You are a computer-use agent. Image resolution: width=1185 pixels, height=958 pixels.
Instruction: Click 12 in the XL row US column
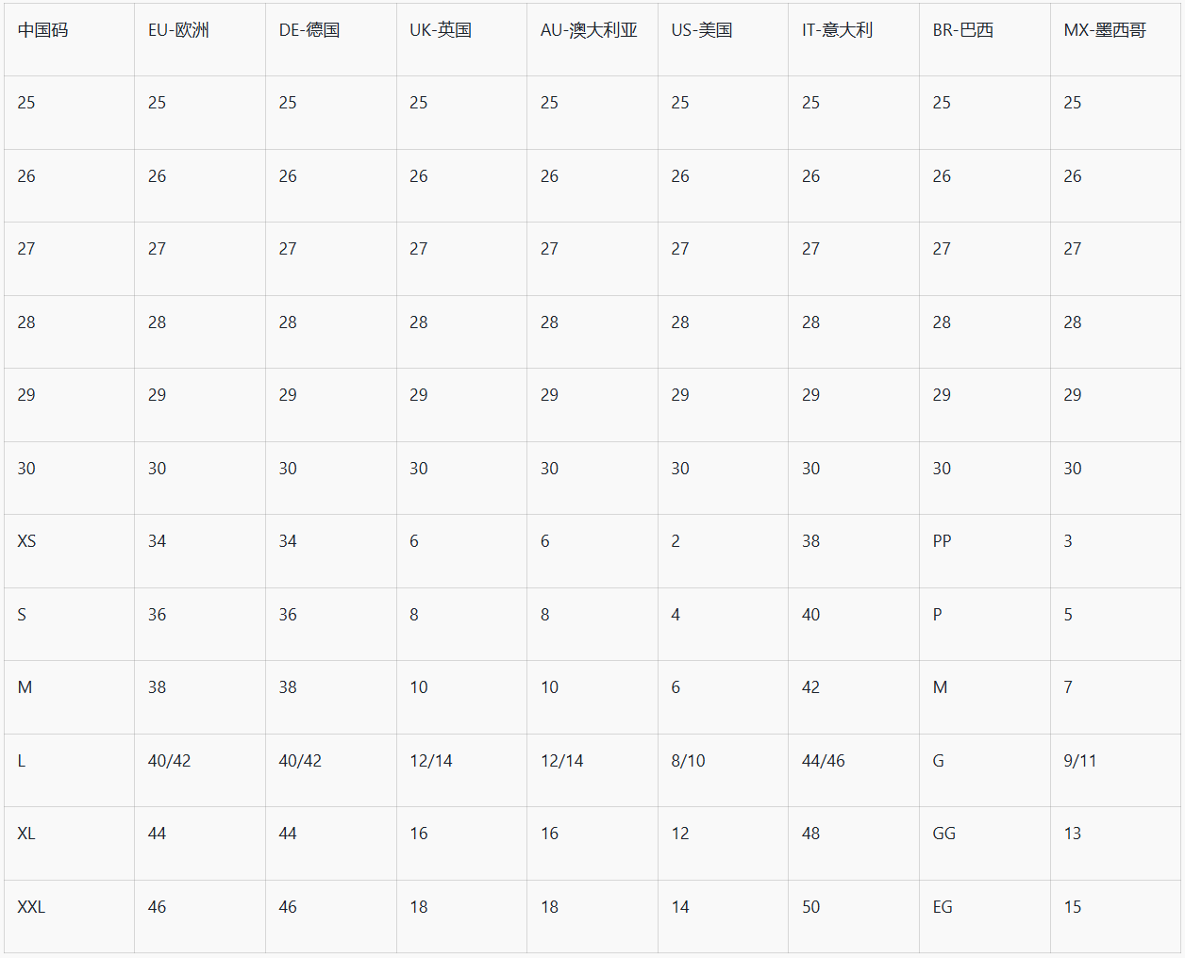[680, 834]
